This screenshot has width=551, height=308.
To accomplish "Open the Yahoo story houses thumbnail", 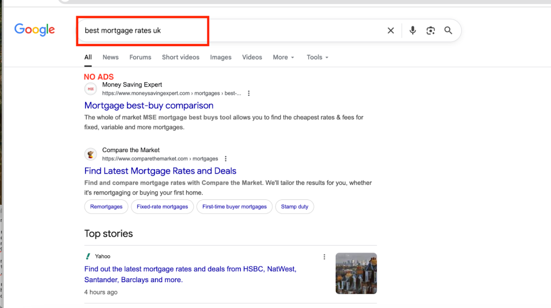I will click(x=356, y=274).
